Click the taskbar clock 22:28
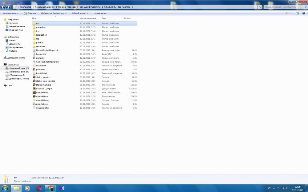This screenshot has width=308, height=192. (x=298, y=187)
